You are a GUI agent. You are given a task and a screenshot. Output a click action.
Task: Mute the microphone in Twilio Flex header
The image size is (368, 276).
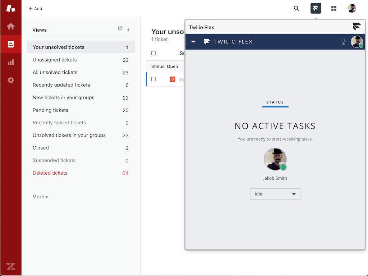(344, 42)
